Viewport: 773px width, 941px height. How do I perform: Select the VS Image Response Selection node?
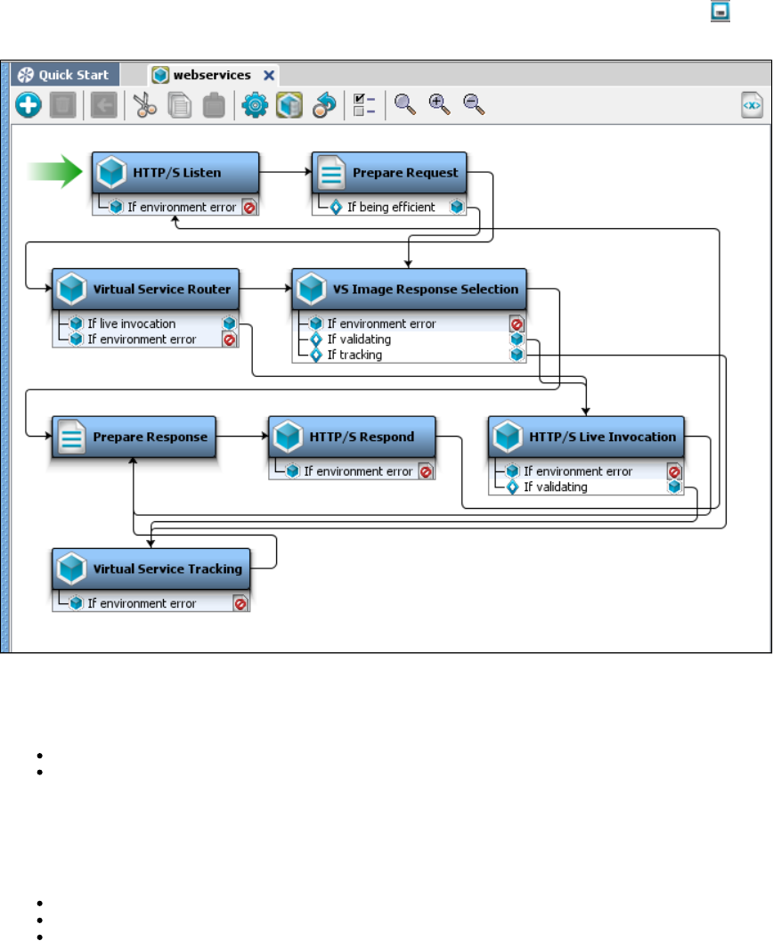tap(409, 290)
